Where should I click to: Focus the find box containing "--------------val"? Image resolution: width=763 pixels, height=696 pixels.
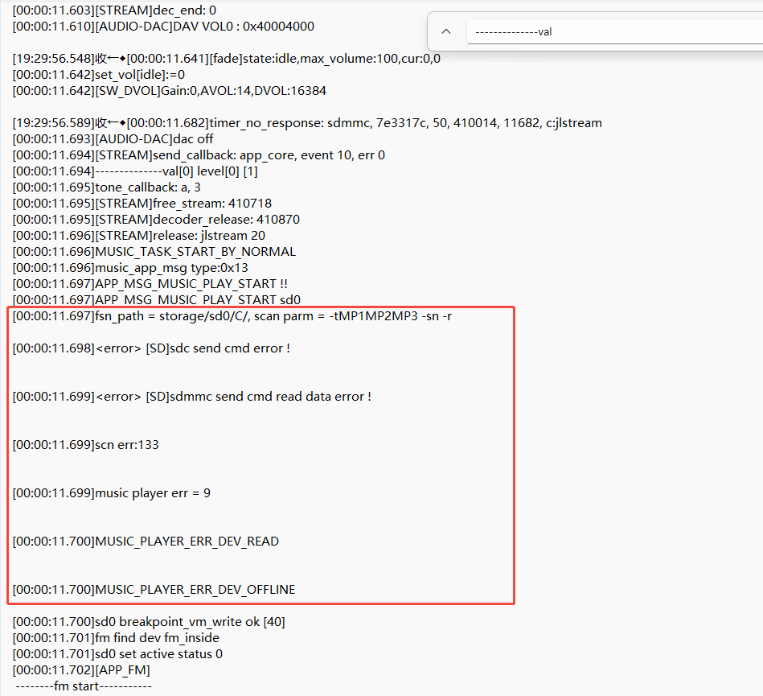pos(614,31)
